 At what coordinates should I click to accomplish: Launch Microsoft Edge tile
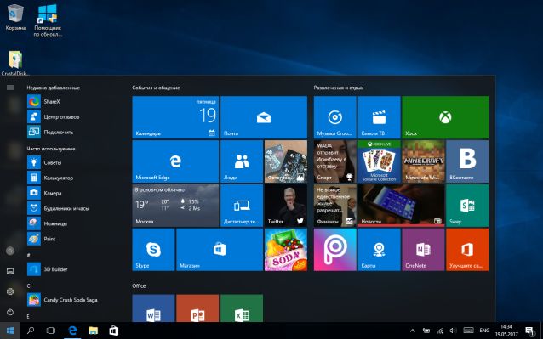click(x=175, y=161)
